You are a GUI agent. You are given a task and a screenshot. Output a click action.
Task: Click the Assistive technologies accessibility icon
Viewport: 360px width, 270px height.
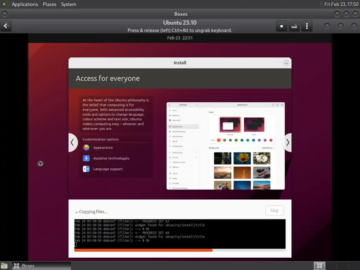[86, 158]
